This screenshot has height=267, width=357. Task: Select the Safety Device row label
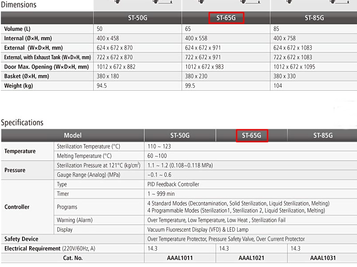[x=21, y=239]
